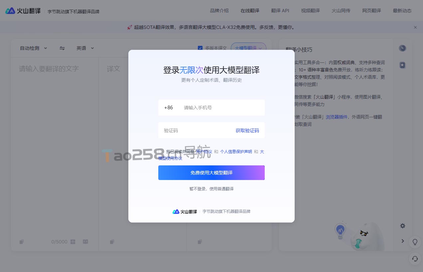The height and width of the screenshot is (272, 423).
Task: Click rocket icon in announcement banner
Action: (x=130, y=27)
